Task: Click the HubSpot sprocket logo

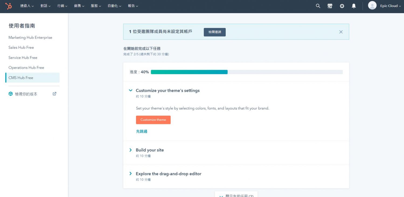Action: 9,6
